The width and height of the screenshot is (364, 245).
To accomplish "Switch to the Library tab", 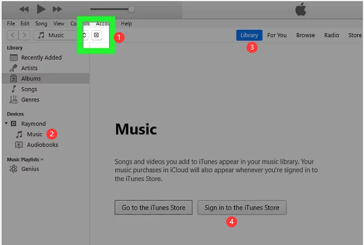I will click(x=249, y=35).
